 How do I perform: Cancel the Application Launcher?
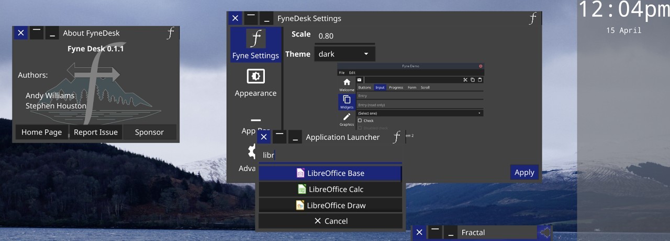tap(330, 221)
